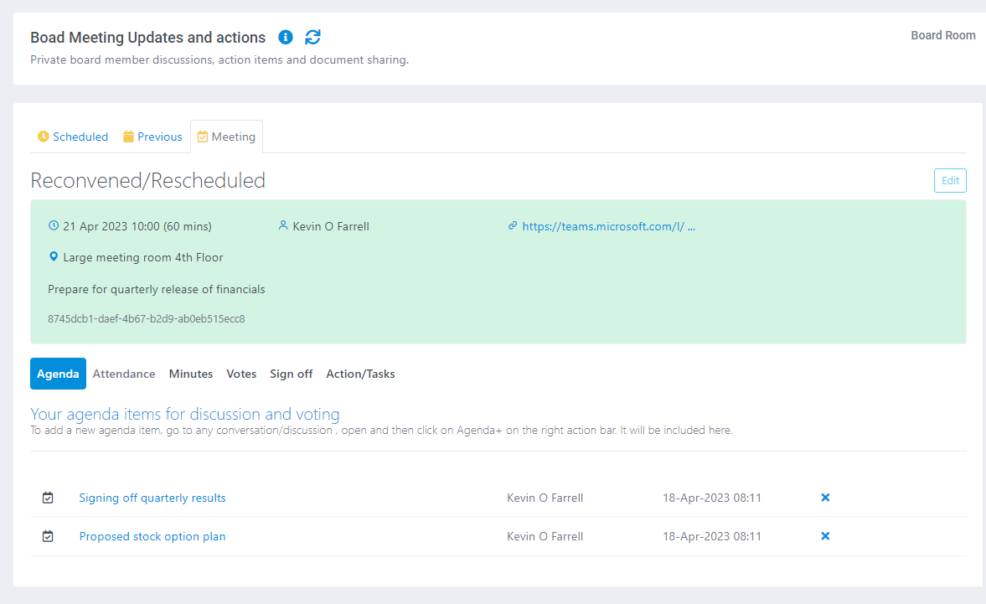The height and width of the screenshot is (604, 986).
Task: Click agenda icon for Signing off quarterly results
Action: coord(48,498)
